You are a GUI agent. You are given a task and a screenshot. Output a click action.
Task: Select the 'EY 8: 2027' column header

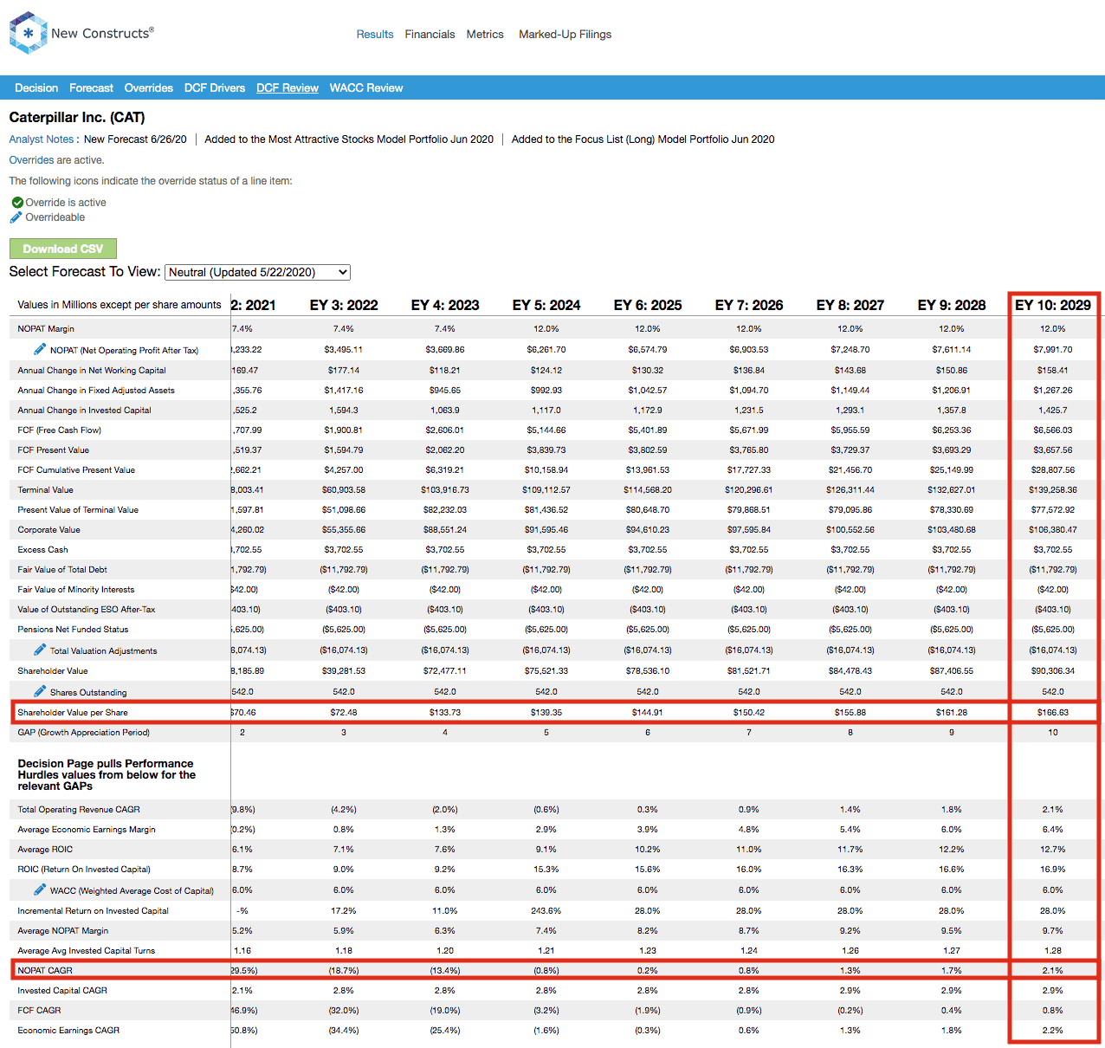[850, 305]
